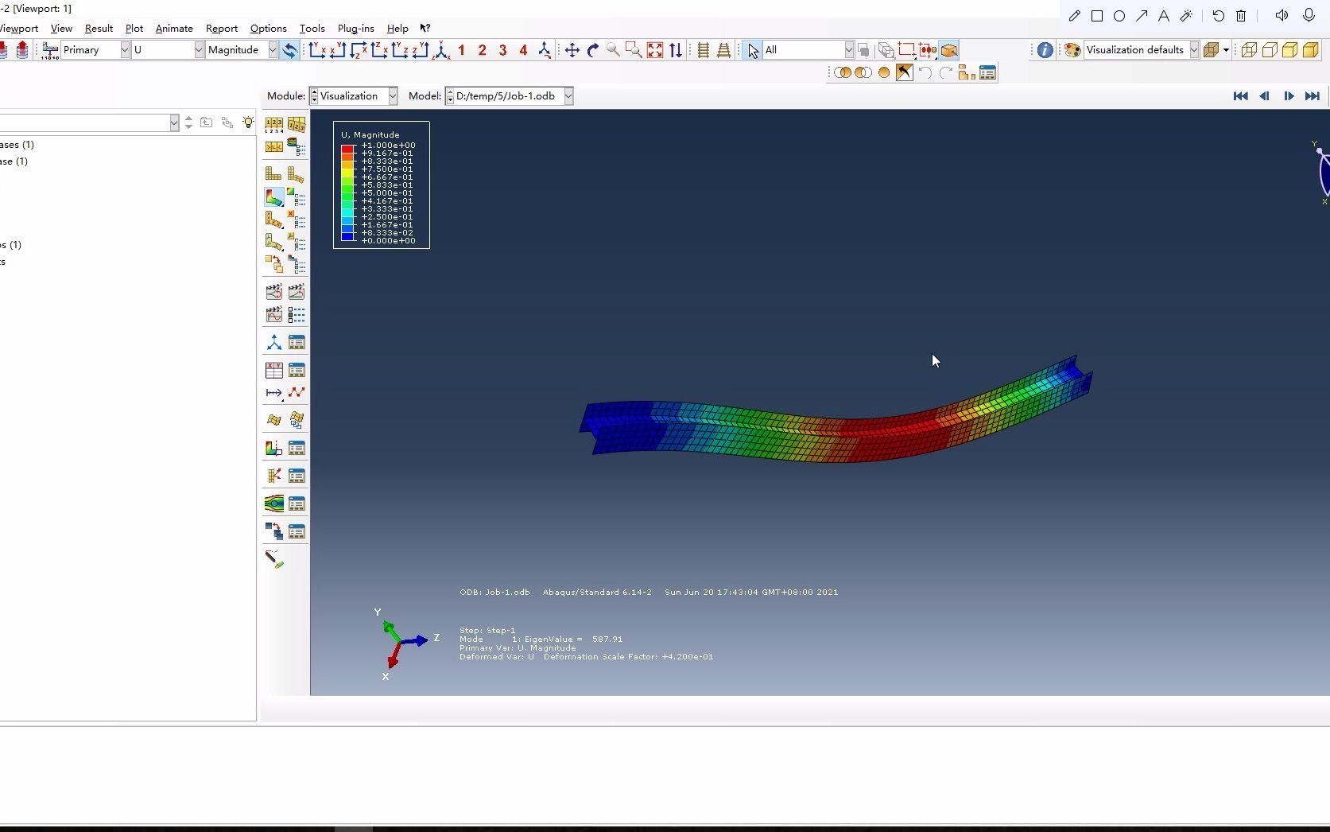The width and height of the screenshot is (1330, 832).
Task: Click Replace Selected display group icon
Action: tap(843, 72)
